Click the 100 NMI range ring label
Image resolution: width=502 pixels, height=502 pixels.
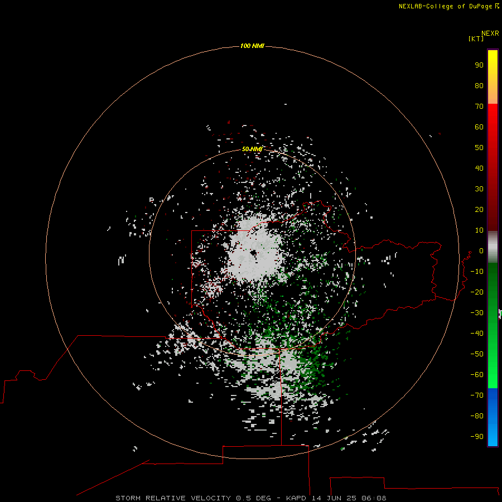(252, 46)
